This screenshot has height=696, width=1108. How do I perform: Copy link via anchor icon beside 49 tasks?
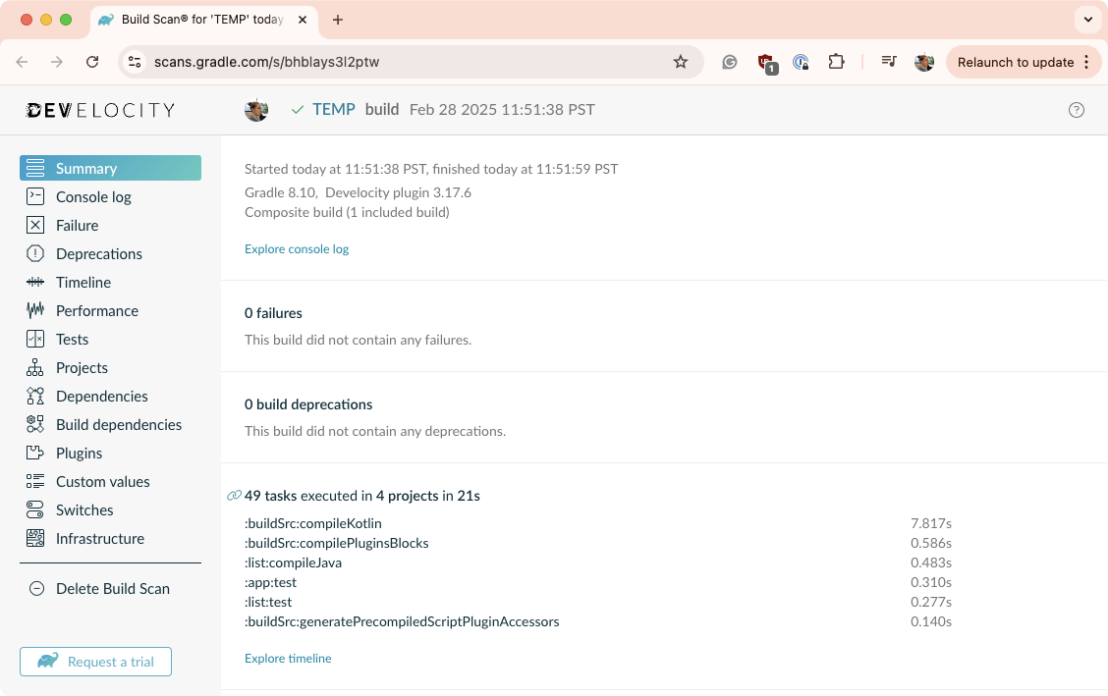pyautogui.click(x=234, y=496)
